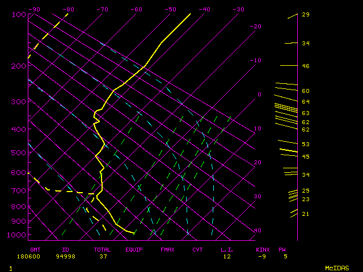Click the CYT header label

click(x=197, y=249)
